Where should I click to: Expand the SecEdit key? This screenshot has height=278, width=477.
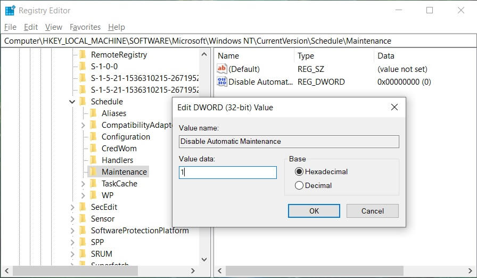point(72,207)
